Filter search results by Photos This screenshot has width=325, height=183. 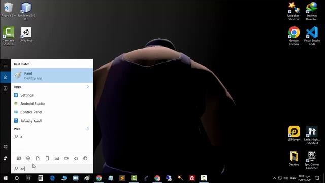click(x=57, y=158)
